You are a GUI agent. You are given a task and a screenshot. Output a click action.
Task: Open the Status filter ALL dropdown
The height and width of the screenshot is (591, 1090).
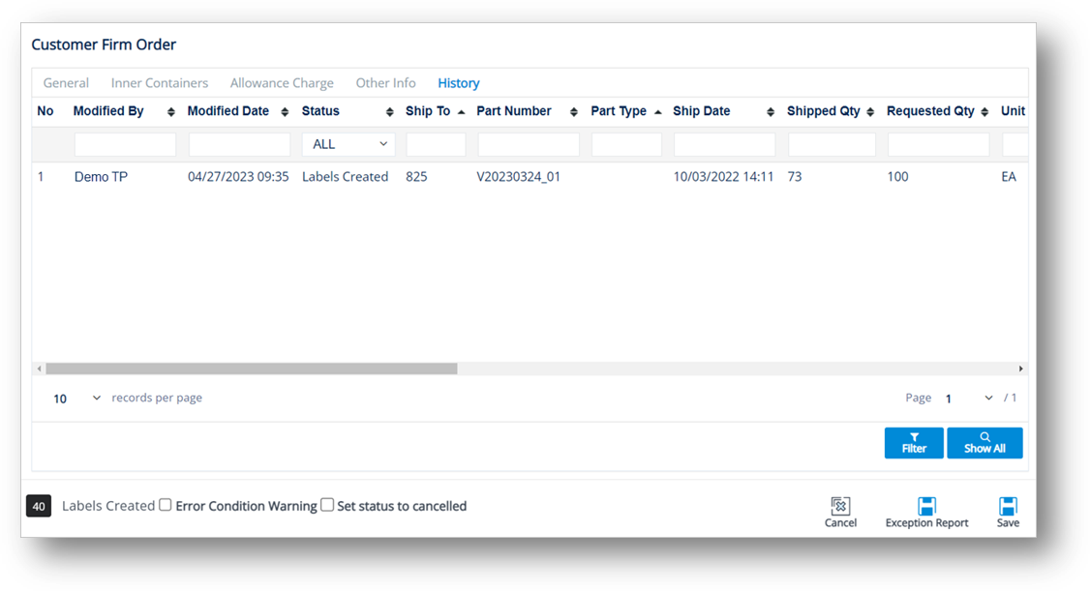pyautogui.click(x=348, y=144)
